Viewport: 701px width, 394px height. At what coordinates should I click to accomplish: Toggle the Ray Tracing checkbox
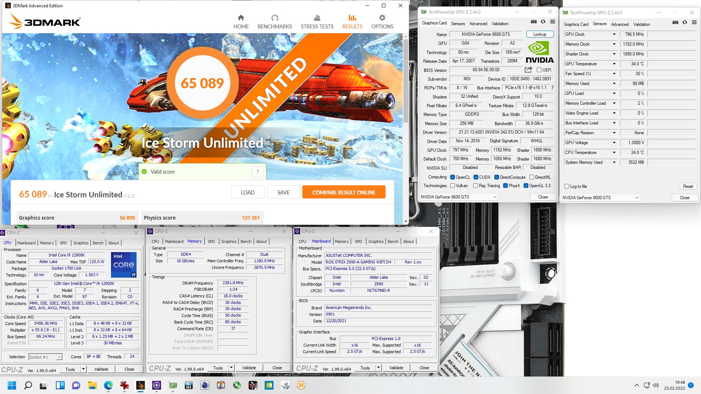475,186
